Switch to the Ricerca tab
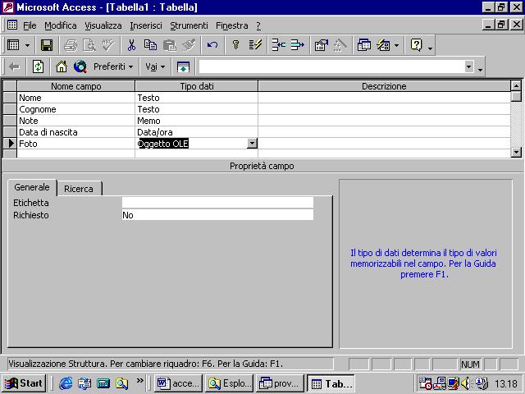The width and height of the screenshot is (525, 394). (x=79, y=189)
